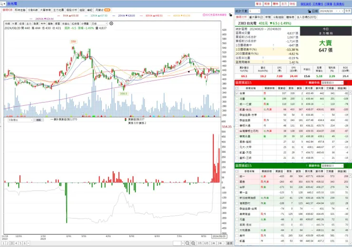This screenshot has height=247, width=352.
Task: Switch to 主力地圖 tab
Action: (x=59, y=10)
